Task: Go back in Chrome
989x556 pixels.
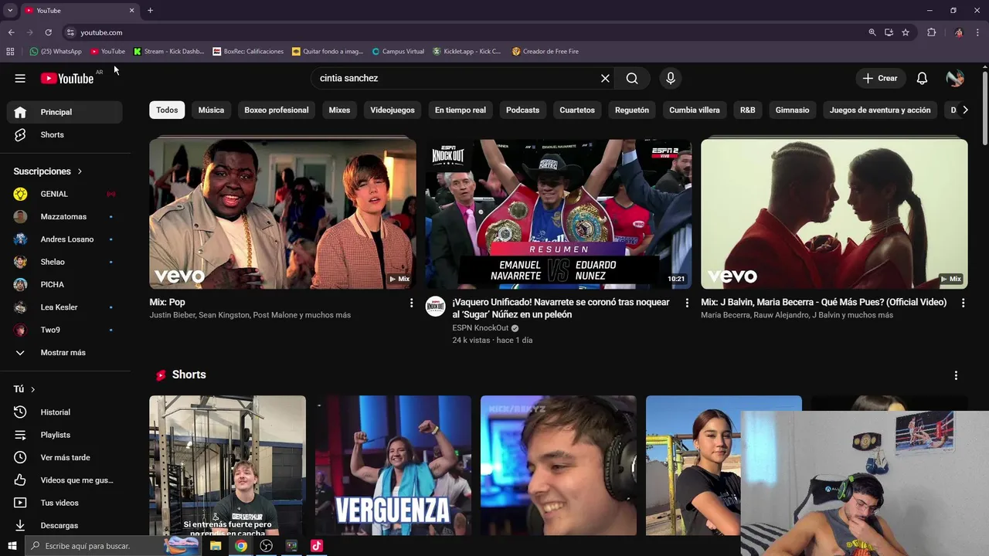Action: [11, 32]
